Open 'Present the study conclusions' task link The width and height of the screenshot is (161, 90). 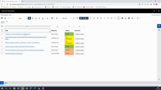point(14,53)
